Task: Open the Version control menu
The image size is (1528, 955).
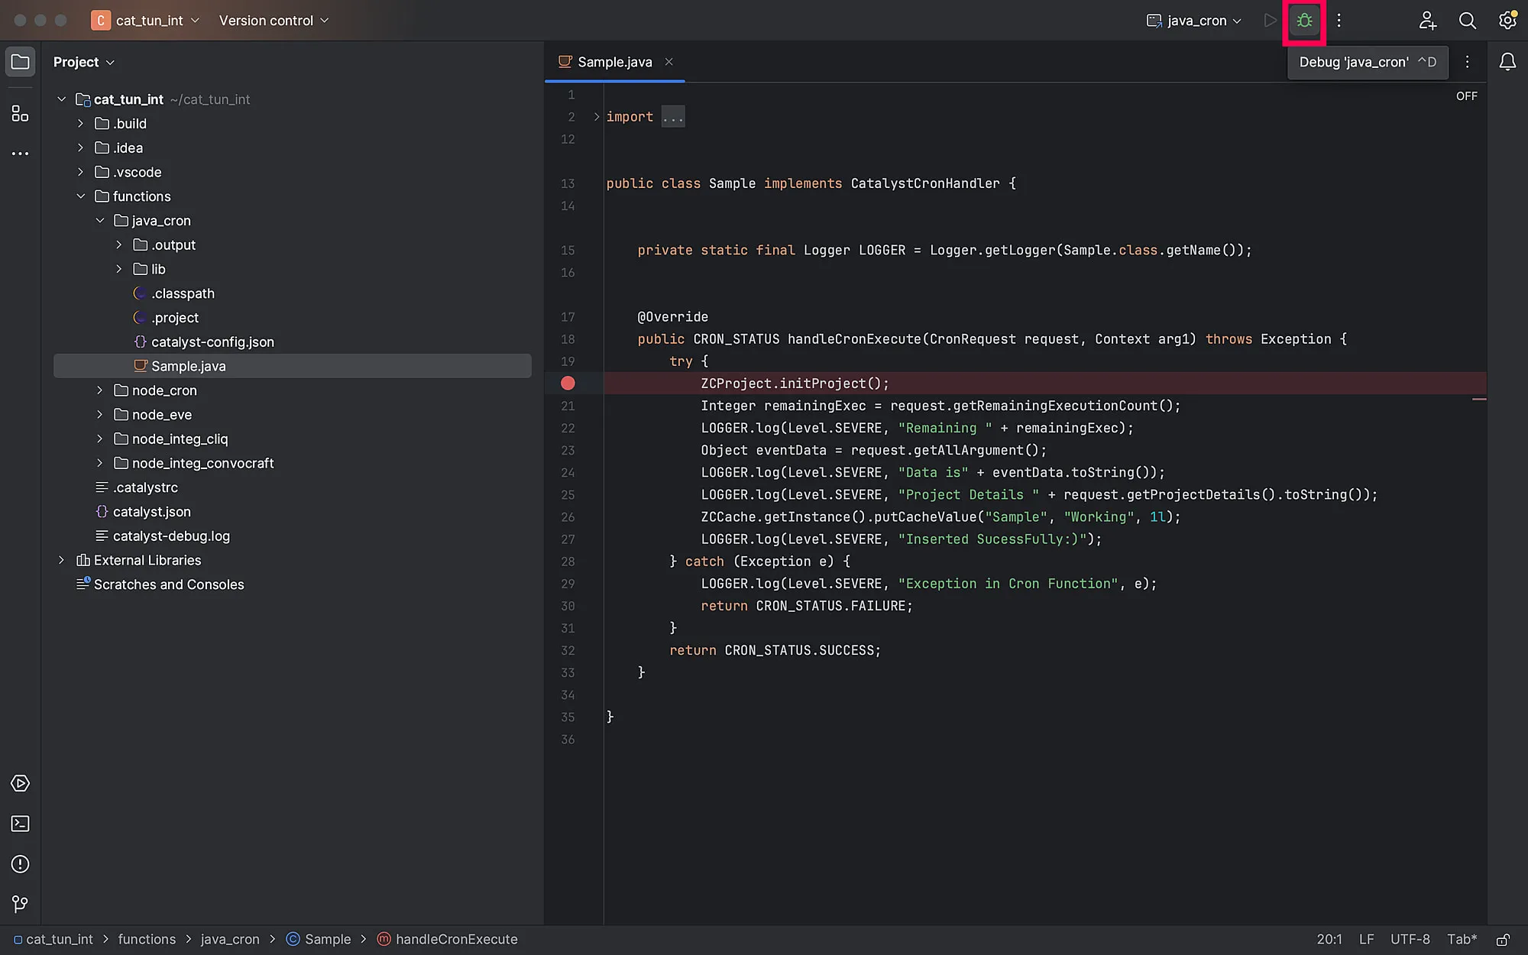Action: tap(274, 21)
